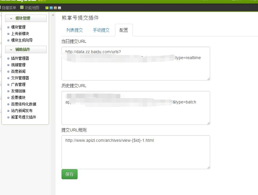Click the 广告管理 sidebar entry
This screenshot has height=195, width=258.
pos(18,84)
